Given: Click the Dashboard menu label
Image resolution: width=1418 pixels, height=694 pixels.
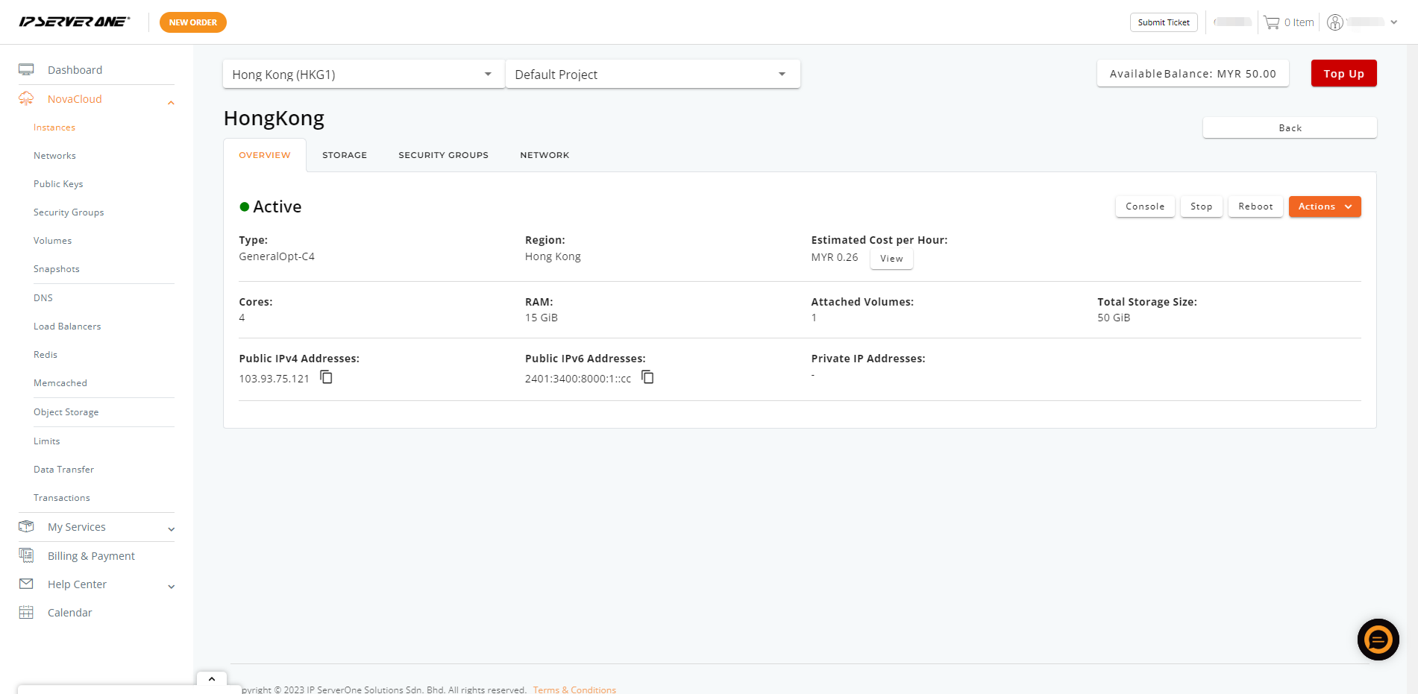Looking at the screenshot, I should (x=75, y=69).
